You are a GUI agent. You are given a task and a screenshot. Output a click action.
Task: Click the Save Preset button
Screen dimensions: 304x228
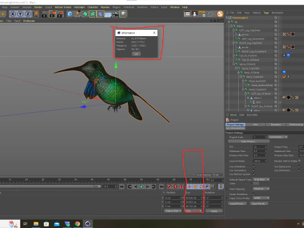(259, 203)
